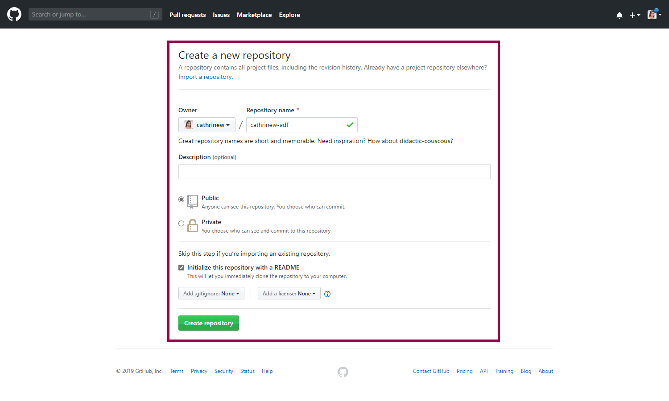Select the Private visibility radio button
Image resolution: width=669 pixels, height=401 pixels.
coord(182,224)
